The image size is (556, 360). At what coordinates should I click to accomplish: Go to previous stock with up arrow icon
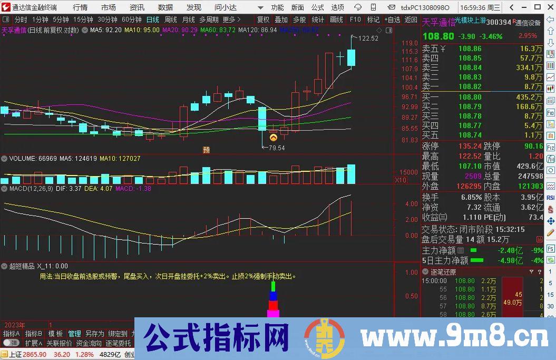(x=551, y=31)
